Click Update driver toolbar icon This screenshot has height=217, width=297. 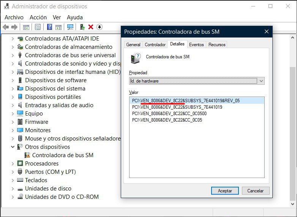[82, 27]
